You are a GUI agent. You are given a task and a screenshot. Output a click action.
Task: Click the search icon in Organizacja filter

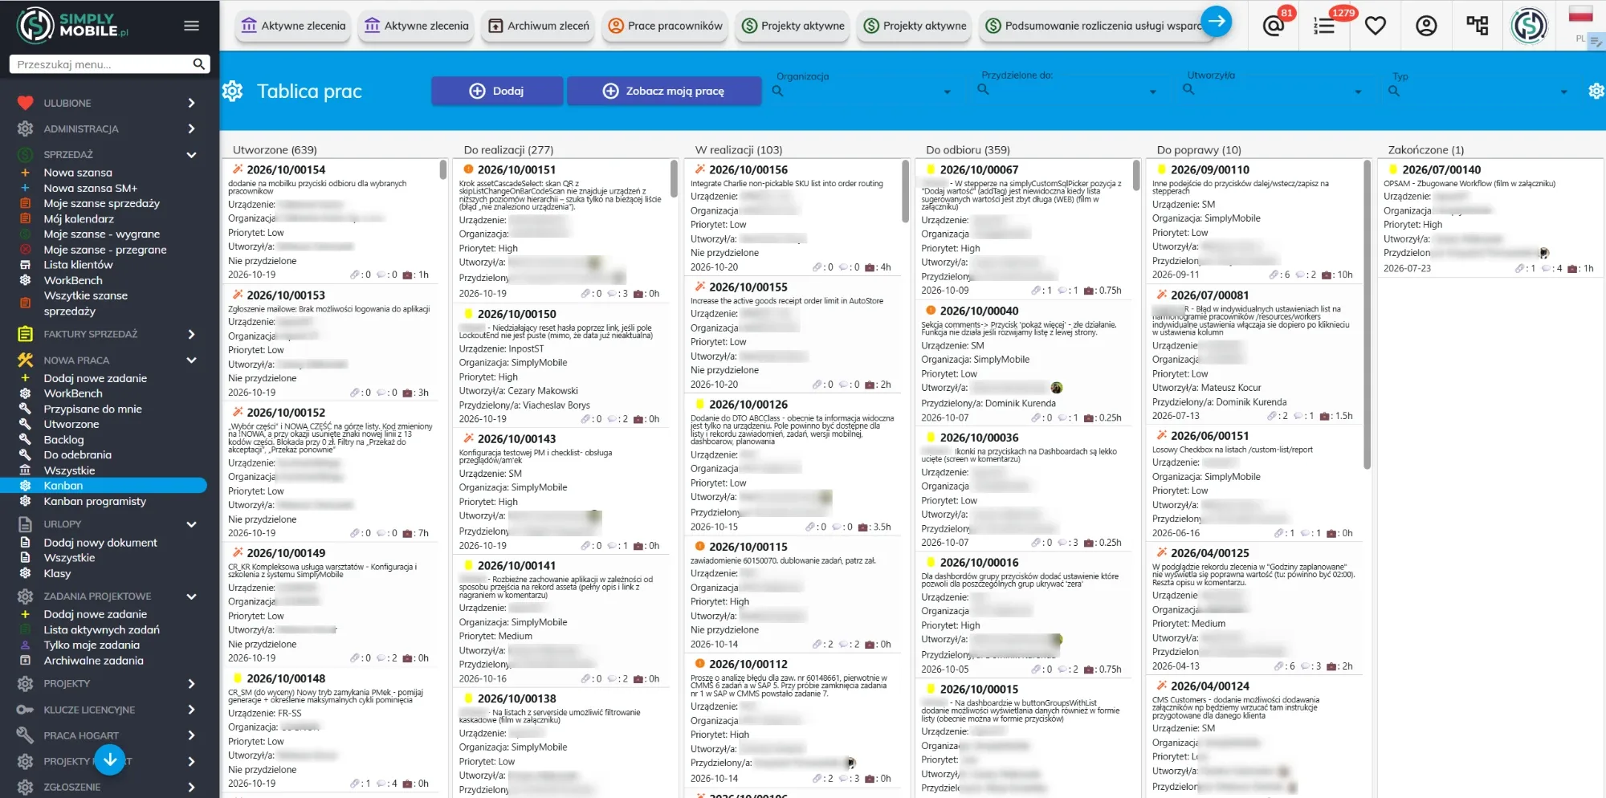777,92
